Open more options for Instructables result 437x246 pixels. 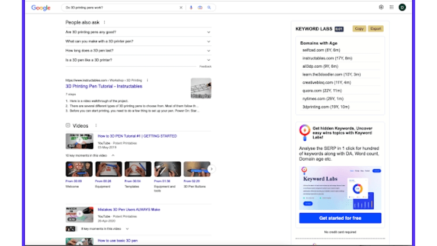click(147, 80)
